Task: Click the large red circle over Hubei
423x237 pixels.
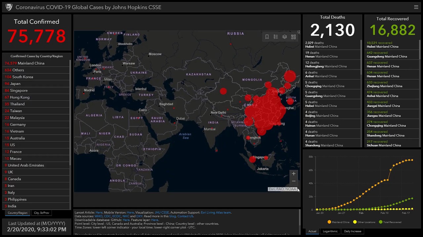Action: click(x=266, y=110)
